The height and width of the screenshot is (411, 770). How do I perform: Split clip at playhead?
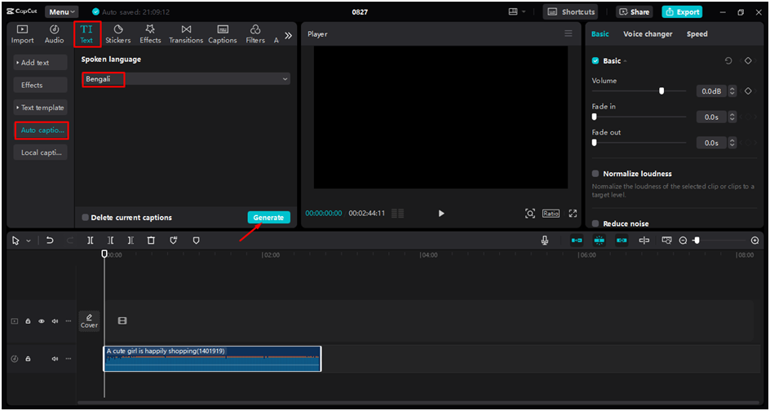[91, 240]
